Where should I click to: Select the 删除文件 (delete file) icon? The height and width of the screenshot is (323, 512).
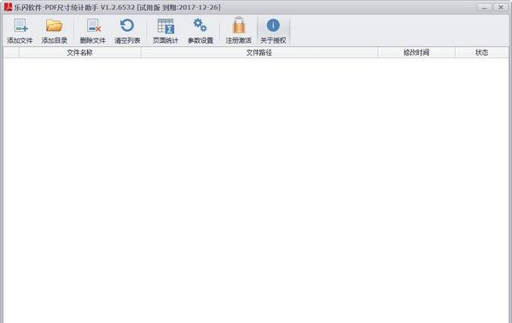(93, 26)
